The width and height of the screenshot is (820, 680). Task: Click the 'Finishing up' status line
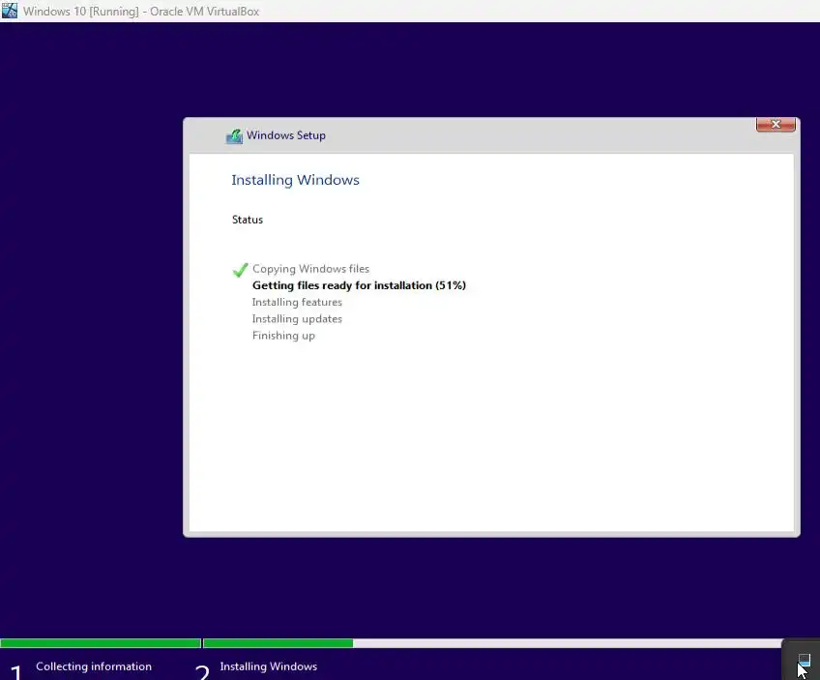coord(283,336)
